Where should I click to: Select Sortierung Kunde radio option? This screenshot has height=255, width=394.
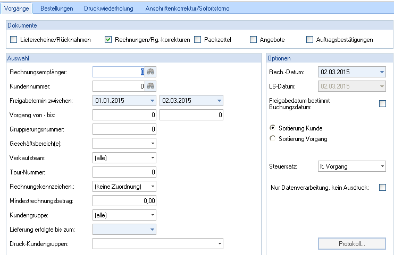[273, 128]
